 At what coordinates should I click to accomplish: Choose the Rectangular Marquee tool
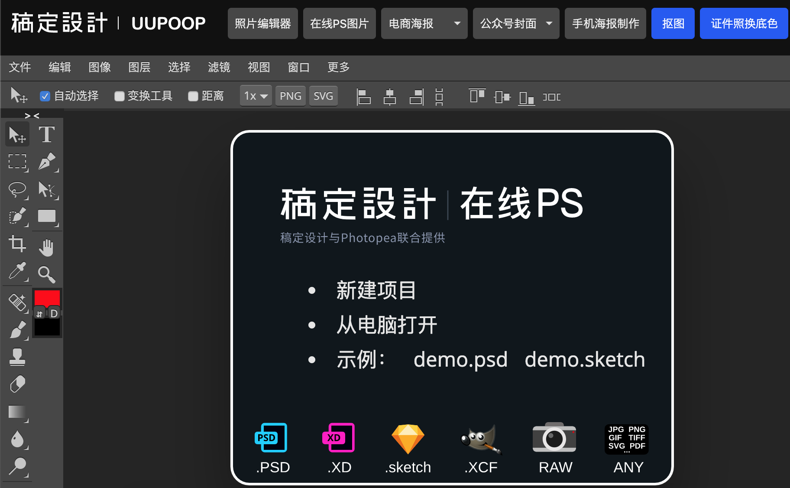(17, 162)
